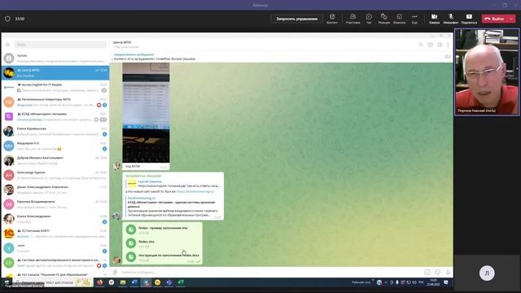Open the Решения 1С для образования channel chat
The width and height of the screenshot is (521, 293).
tap(55, 274)
